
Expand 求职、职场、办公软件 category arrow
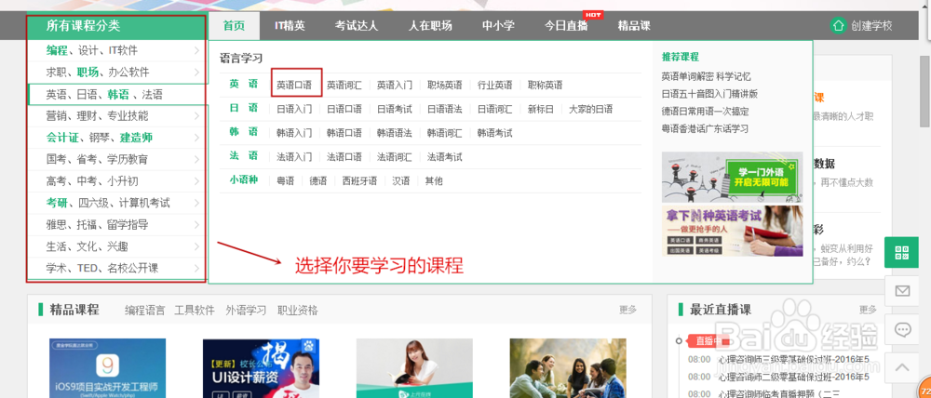[x=196, y=73]
